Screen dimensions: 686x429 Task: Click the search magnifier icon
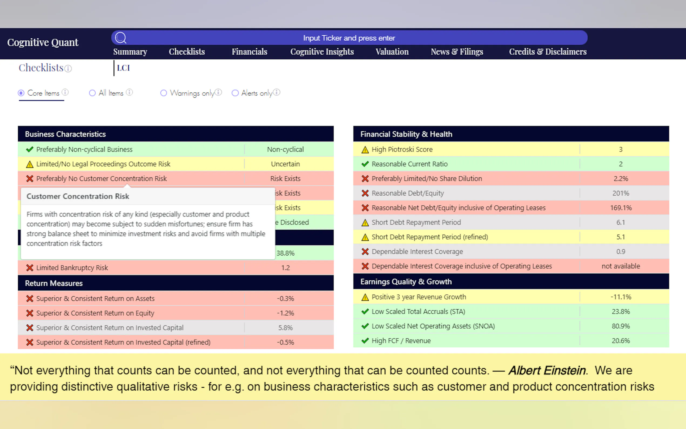120,38
